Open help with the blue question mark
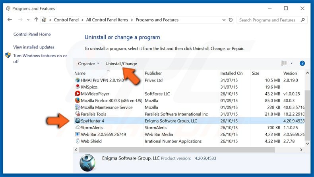Screen dimensions: 314x177 (x=302, y=63)
